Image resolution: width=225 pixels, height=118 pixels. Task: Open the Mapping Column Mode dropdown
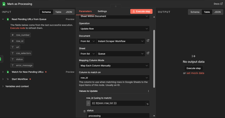pos(114,66)
